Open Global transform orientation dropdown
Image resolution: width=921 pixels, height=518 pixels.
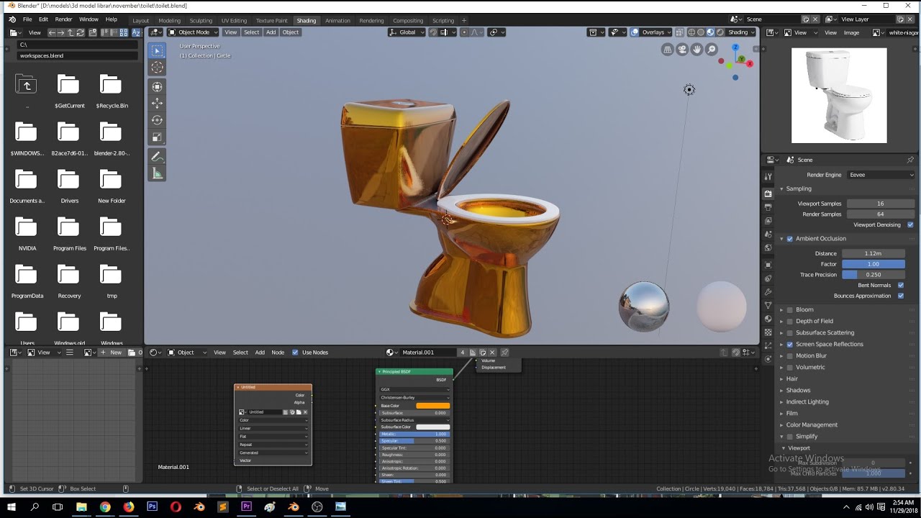[407, 32]
